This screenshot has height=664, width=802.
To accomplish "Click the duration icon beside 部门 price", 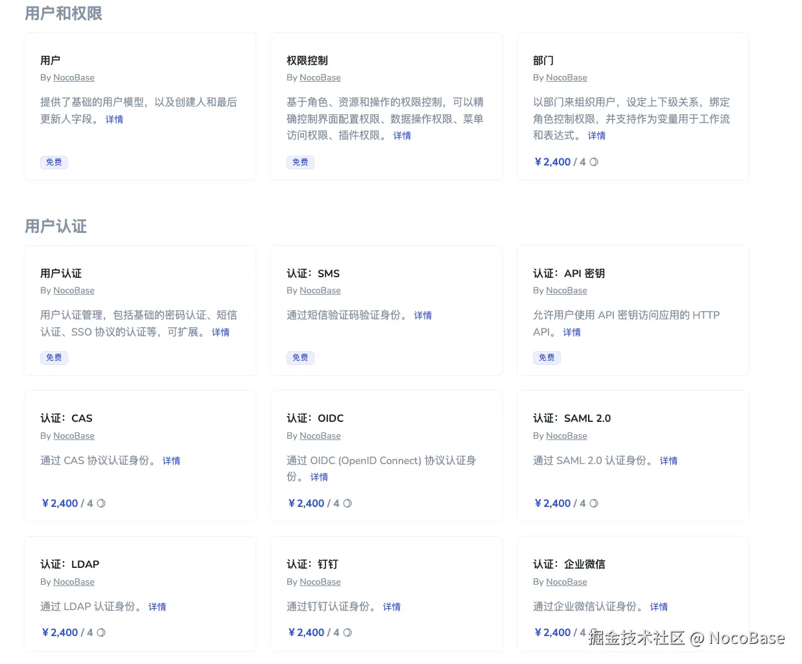I will [593, 162].
